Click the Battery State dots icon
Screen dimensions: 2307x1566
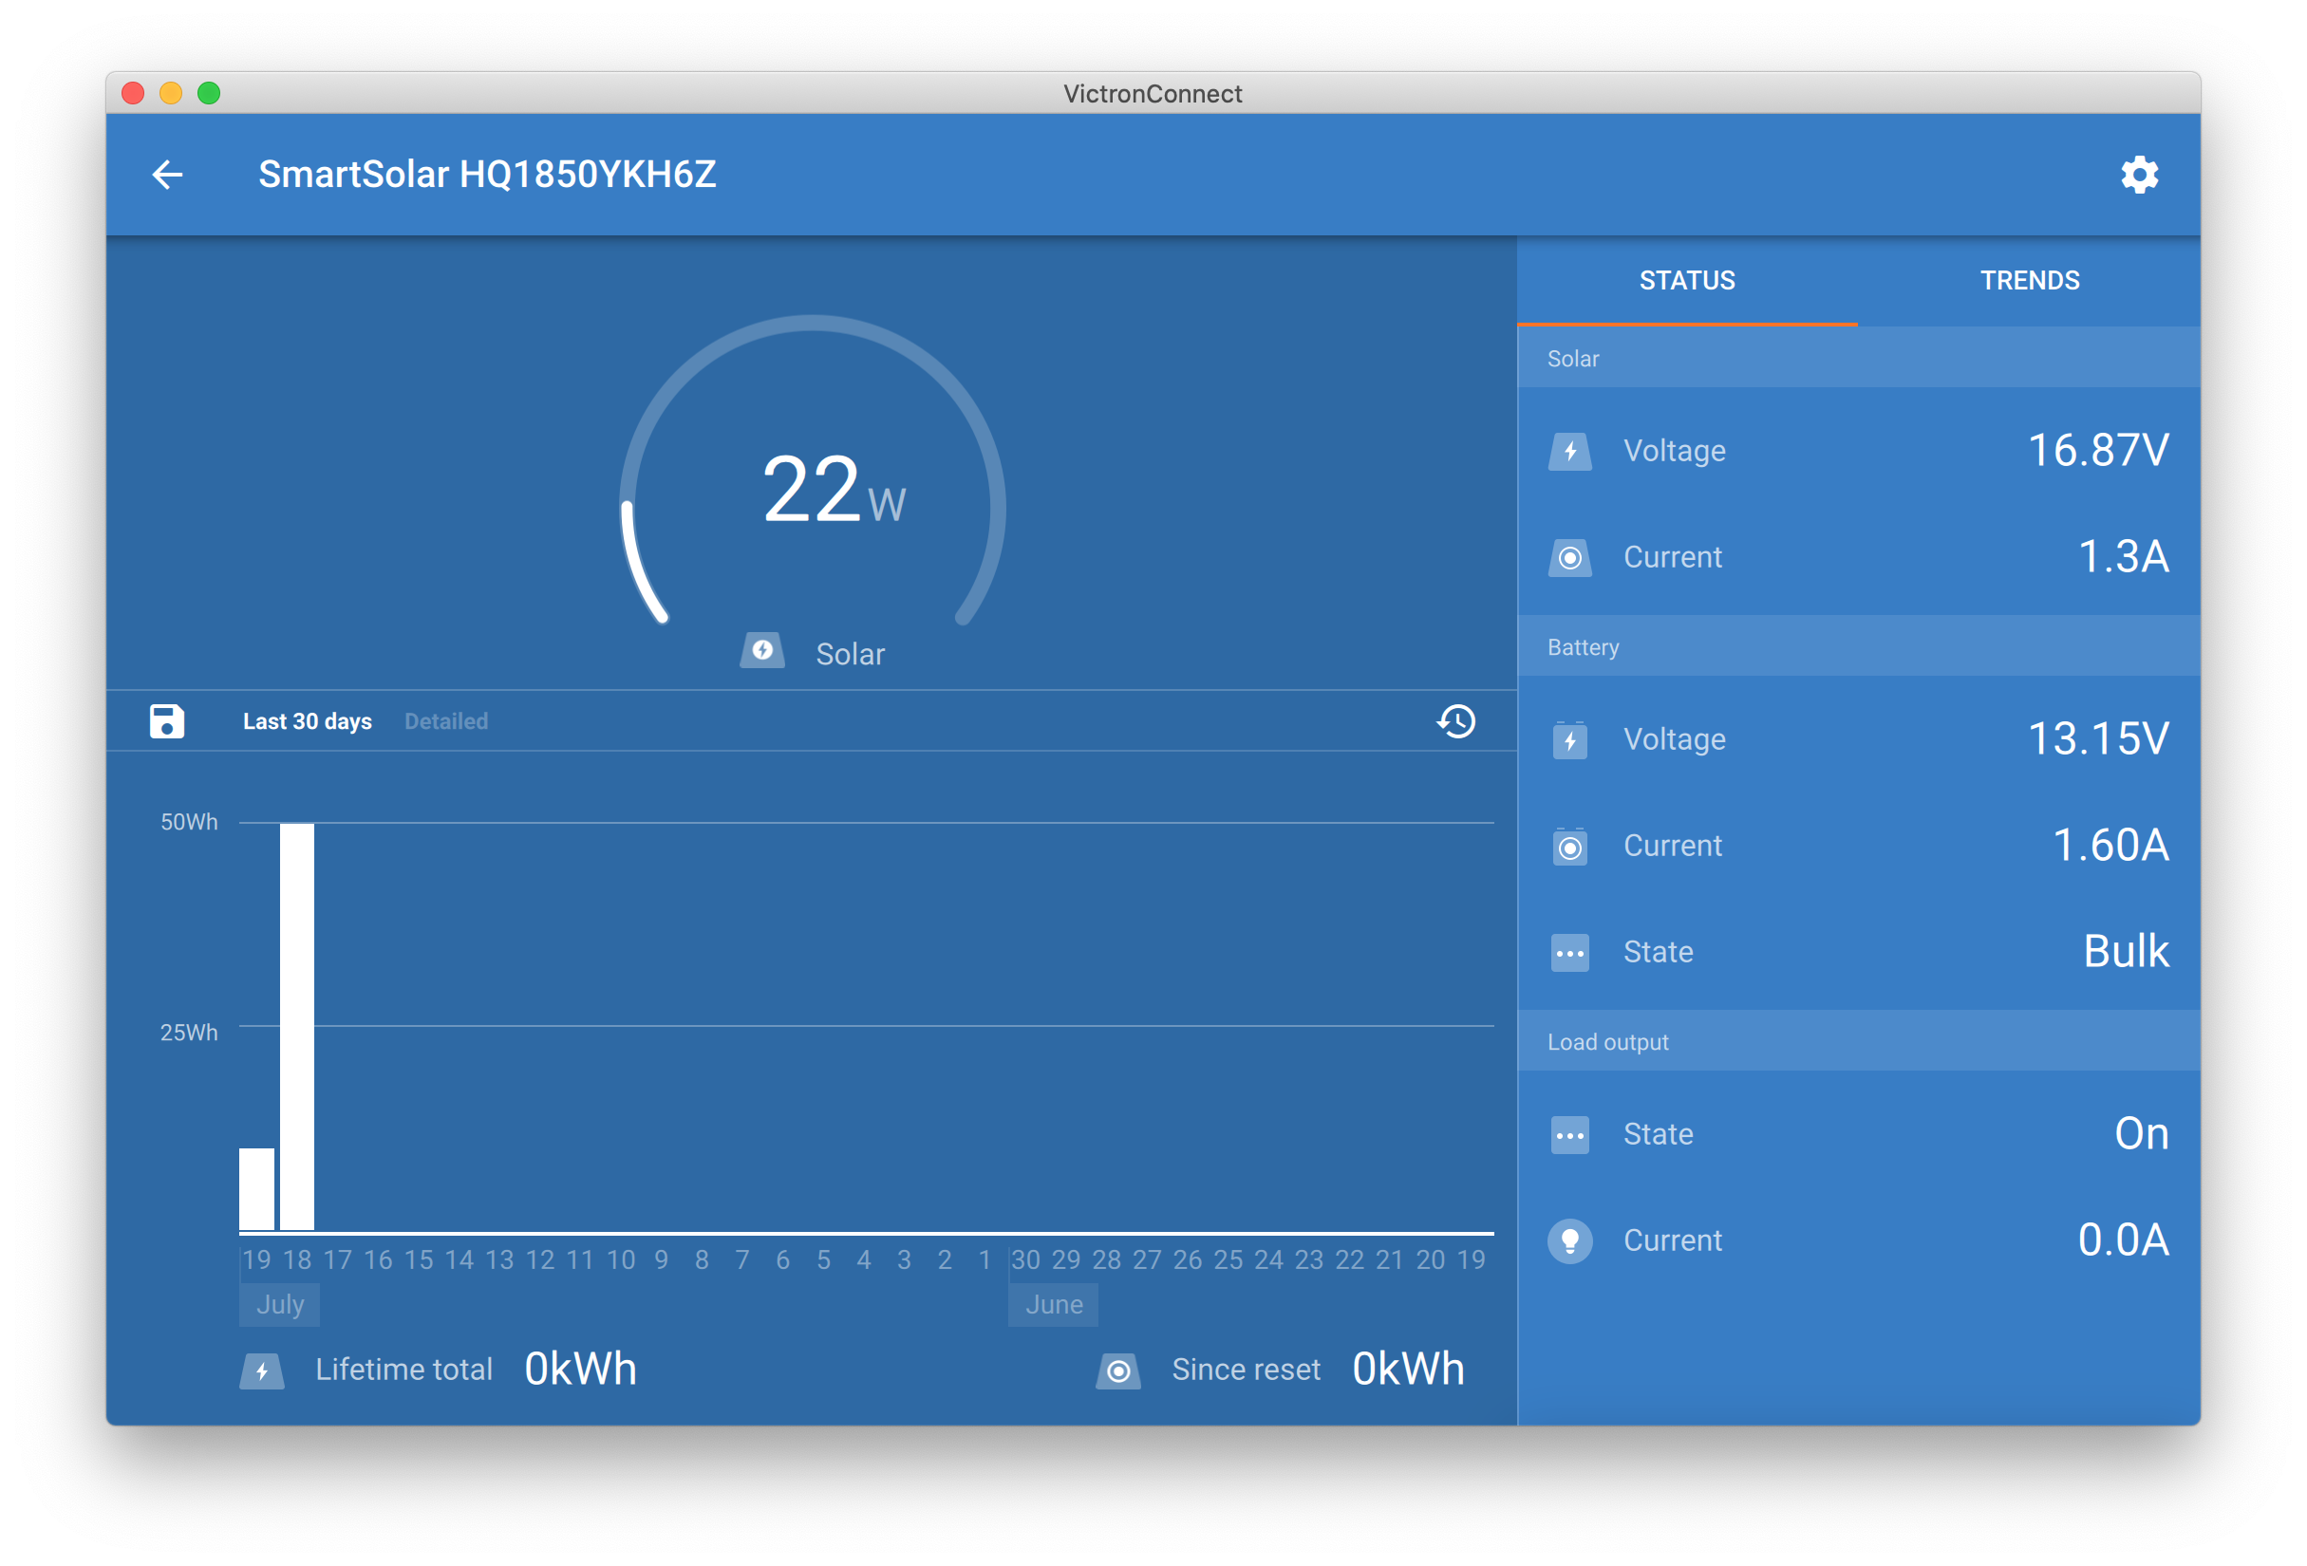pos(1569,953)
